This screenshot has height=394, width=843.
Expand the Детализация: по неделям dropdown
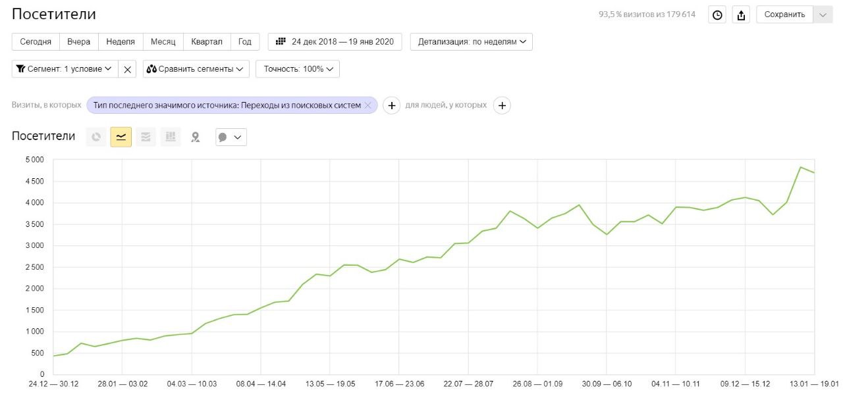click(471, 42)
